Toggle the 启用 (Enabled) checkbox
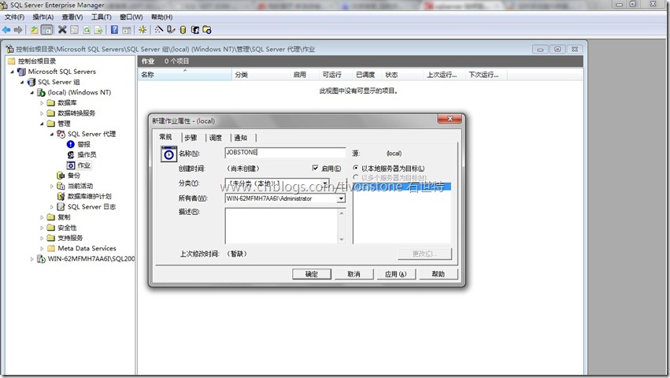Image resolution: width=670 pixels, height=378 pixels. tap(316, 169)
